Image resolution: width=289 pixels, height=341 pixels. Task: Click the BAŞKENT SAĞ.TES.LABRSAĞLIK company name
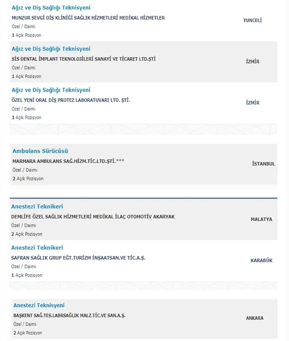[x=69, y=315]
